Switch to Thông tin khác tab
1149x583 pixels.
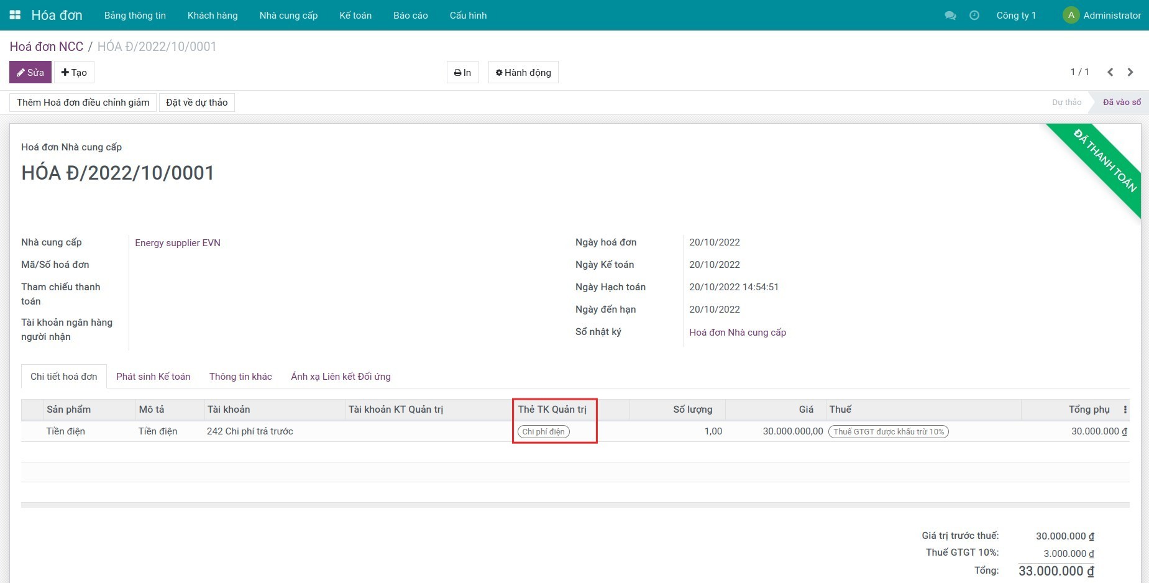pyautogui.click(x=240, y=377)
